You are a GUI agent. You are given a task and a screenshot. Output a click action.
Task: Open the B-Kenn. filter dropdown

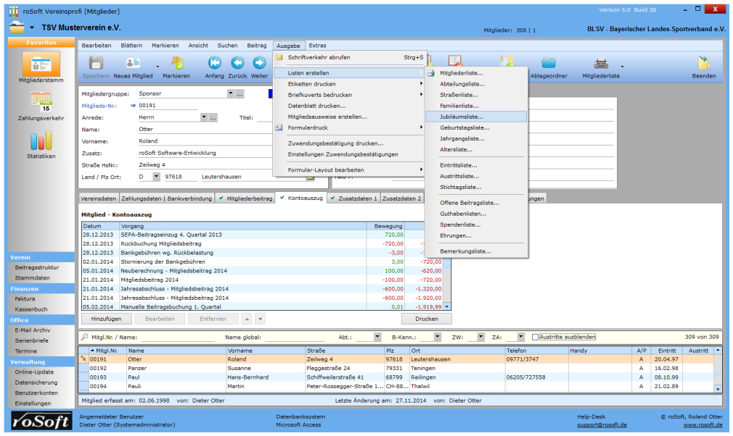pyautogui.click(x=437, y=337)
